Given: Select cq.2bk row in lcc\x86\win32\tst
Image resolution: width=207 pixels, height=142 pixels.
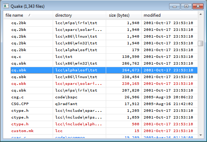Looking at the screenshot, I should pos(104,43).
